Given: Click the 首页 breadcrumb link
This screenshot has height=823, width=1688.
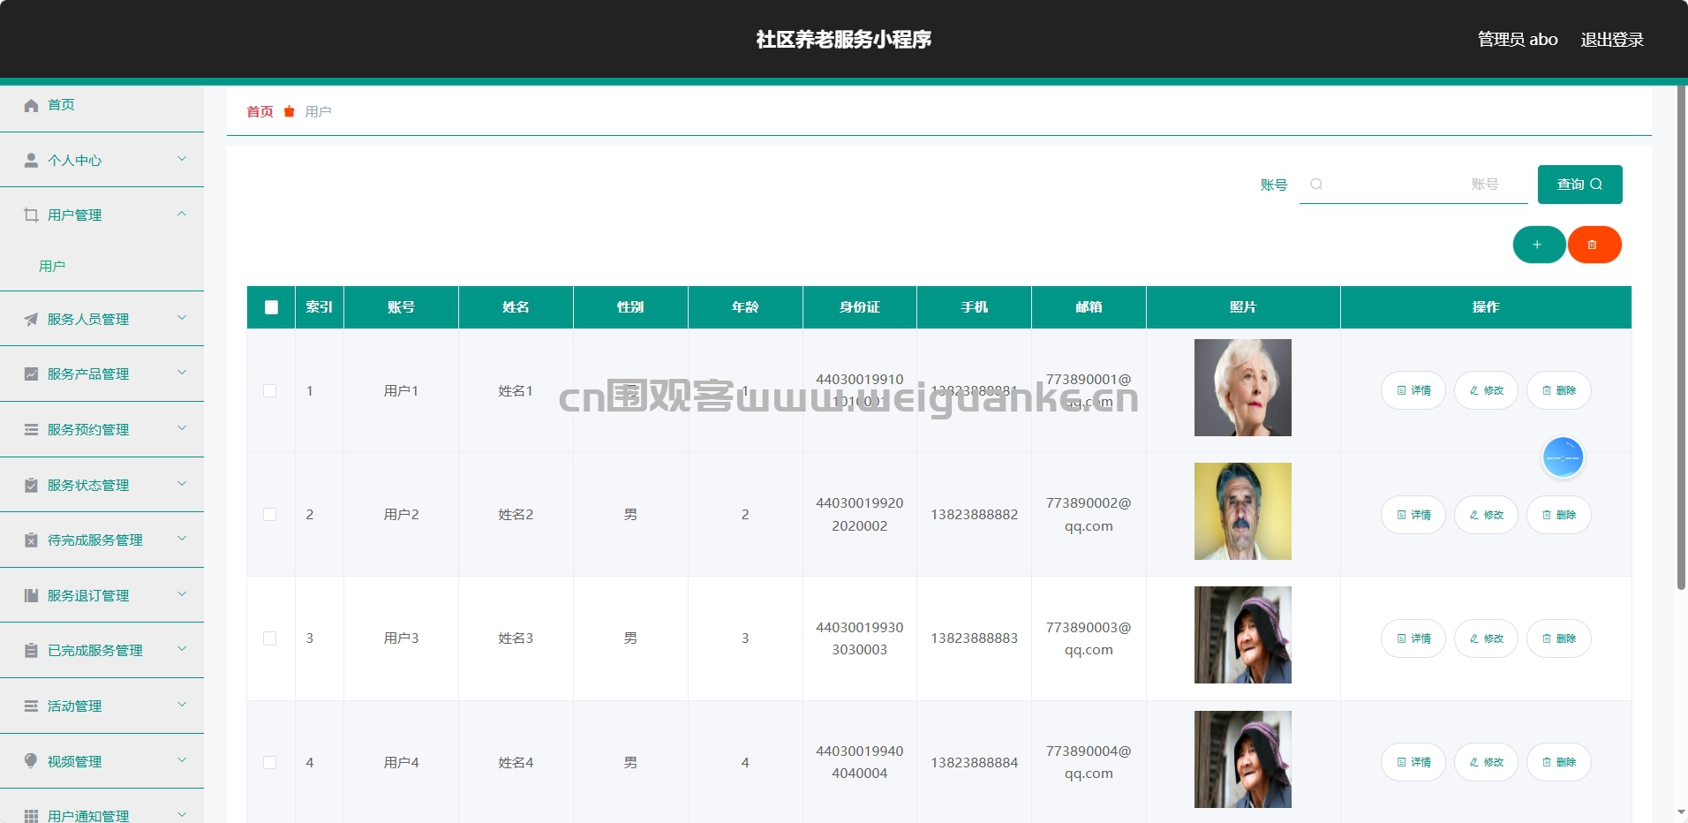Looking at the screenshot, I should pos(260,111).
